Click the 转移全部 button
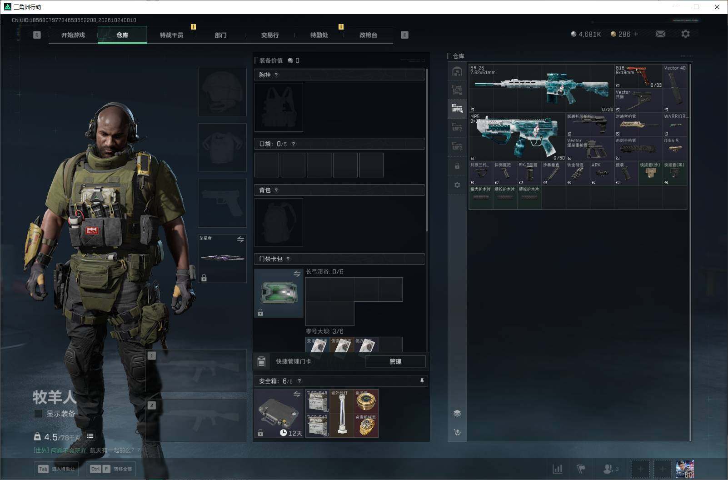This screenshot has width=728, height=480. 111,469
